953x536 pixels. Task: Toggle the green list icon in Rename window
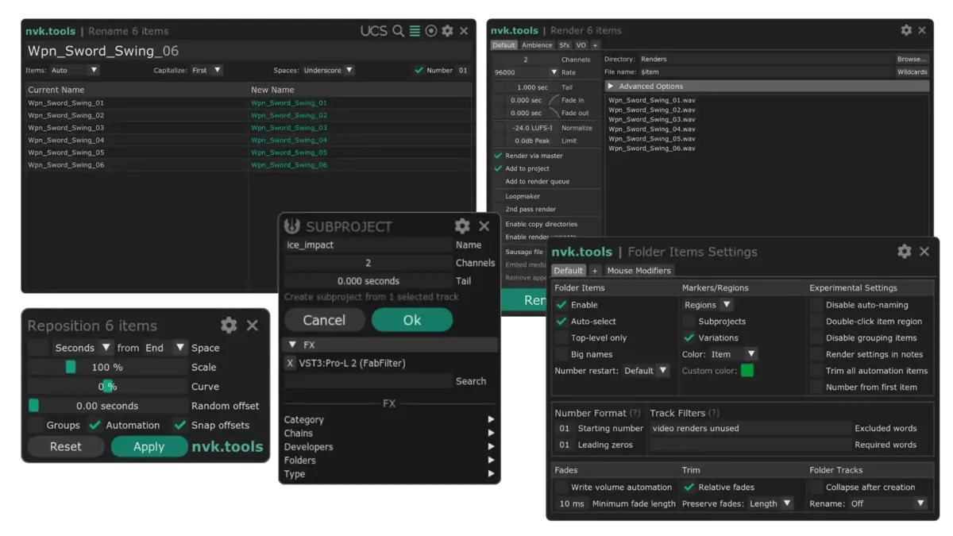415,31
